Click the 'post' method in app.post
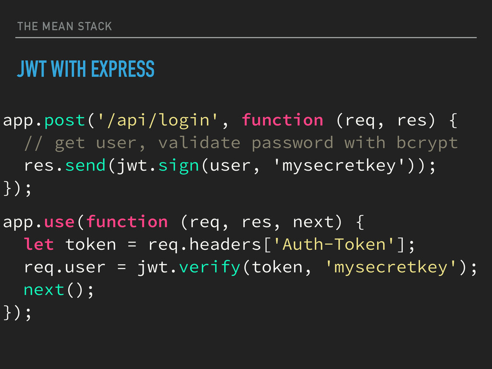The width and height of the screenshot is (492, 369). click(65, 121)
